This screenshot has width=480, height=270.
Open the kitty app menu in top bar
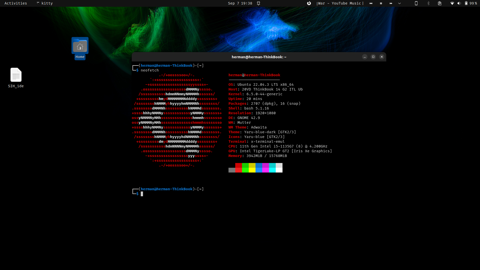tap(45, 3)
